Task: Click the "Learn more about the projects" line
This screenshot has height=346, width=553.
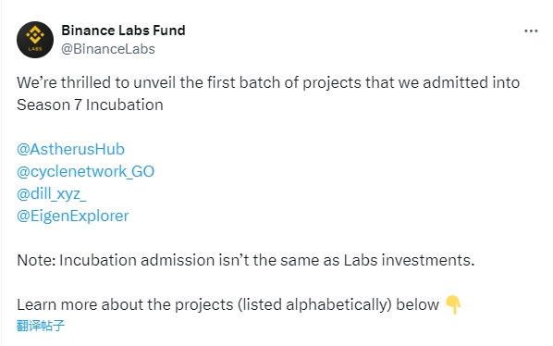Action: click(x=227, y=304)
